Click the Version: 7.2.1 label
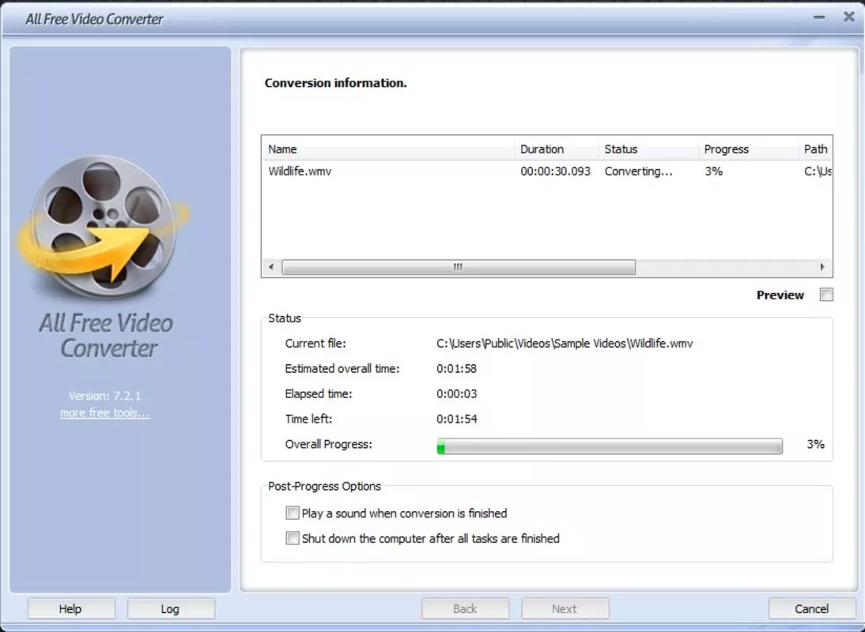Image resolution: width=865 pixels, height=632 pixels. pyautogui.click(x=105, y=396)
